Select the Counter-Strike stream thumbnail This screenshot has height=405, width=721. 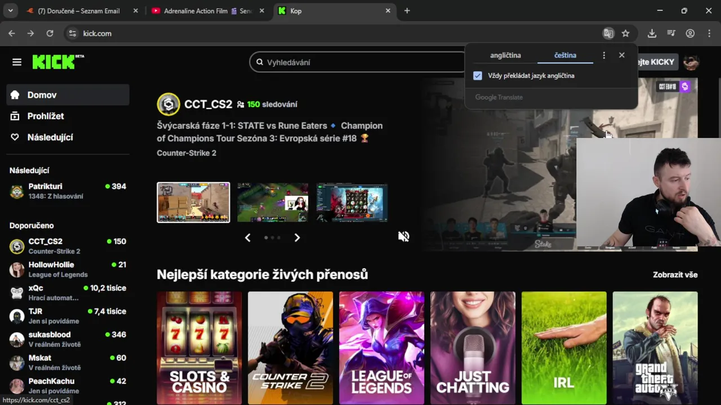[x=193, y=202]
